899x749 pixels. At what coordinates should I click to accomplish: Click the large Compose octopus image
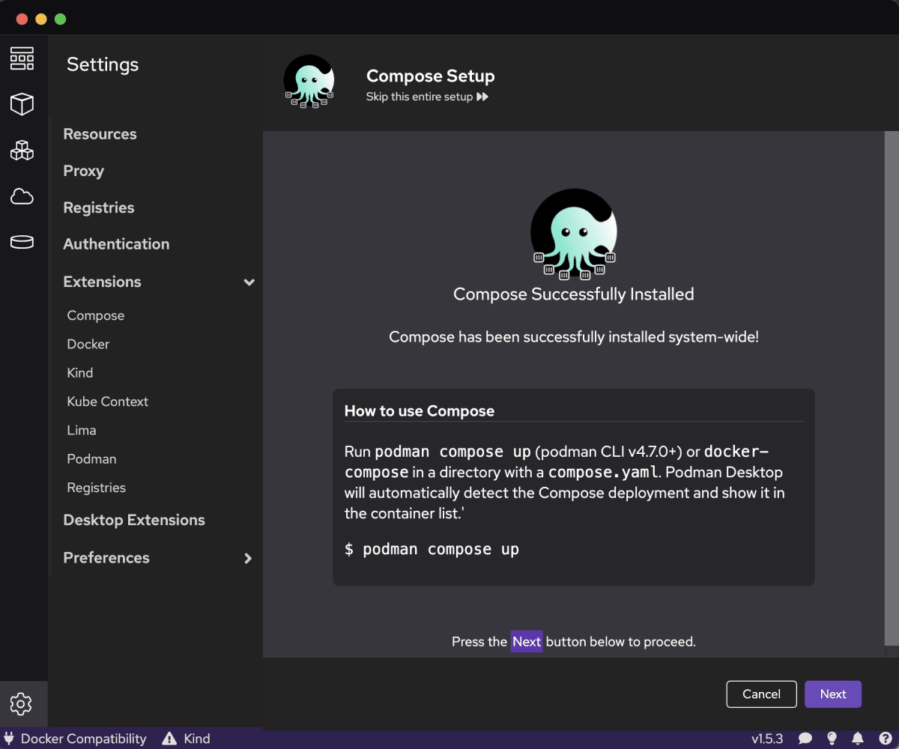pyautogui.click(x=574, y=233)
